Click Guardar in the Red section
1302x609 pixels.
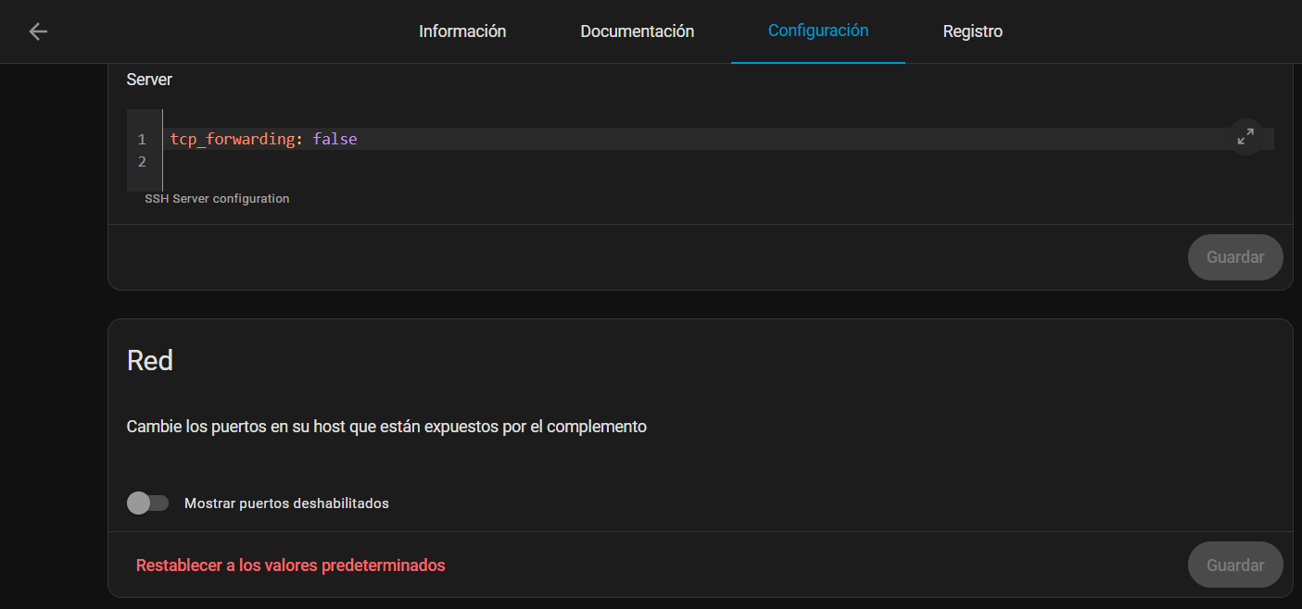point(1235,565)
